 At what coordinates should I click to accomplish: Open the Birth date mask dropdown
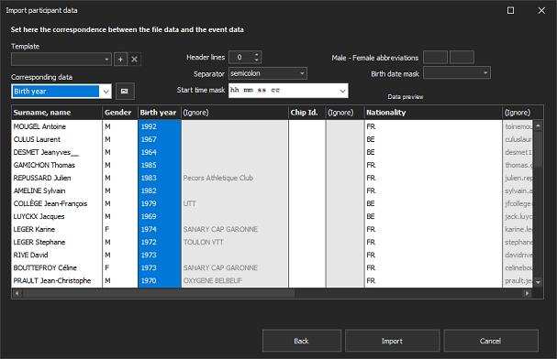(x=457, y=73)
